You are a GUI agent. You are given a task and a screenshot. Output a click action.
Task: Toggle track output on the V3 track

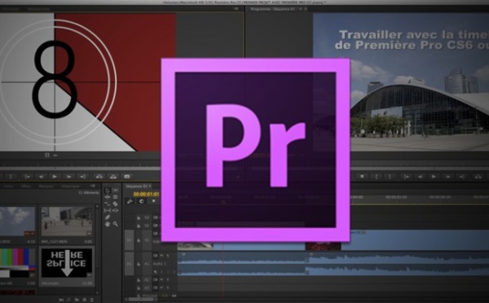155,217
